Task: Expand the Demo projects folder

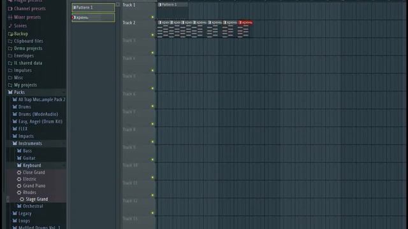Action: pos(25,48)
